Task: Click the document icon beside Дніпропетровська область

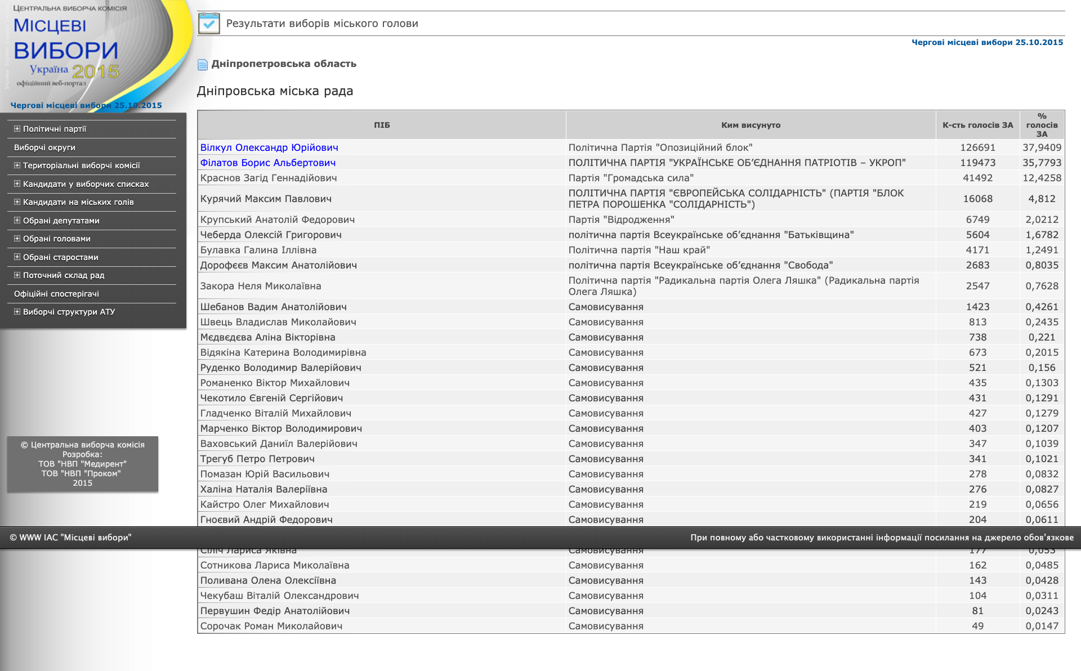Action: pyautogui.click(x=203, y=65)
